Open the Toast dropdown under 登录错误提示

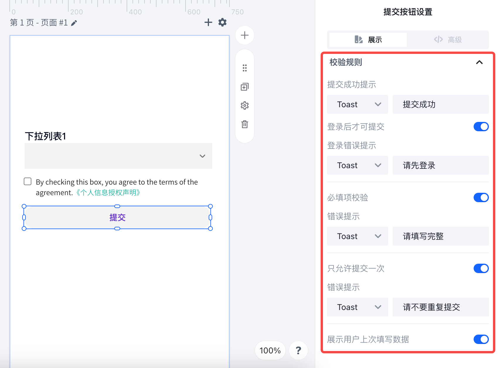[x=358, y=165]
